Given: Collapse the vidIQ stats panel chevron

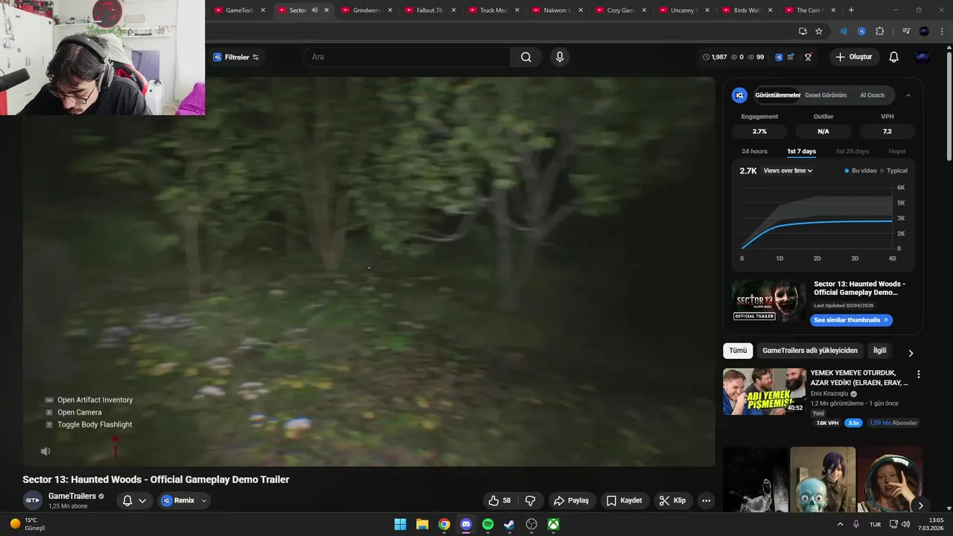Looking at the screenshot, I should 908,95.
